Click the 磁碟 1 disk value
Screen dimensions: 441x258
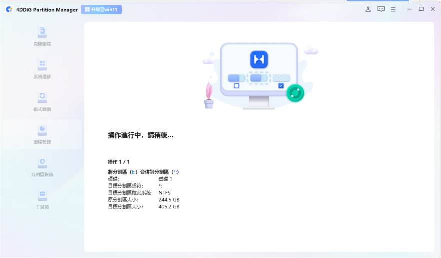point(165,179)
